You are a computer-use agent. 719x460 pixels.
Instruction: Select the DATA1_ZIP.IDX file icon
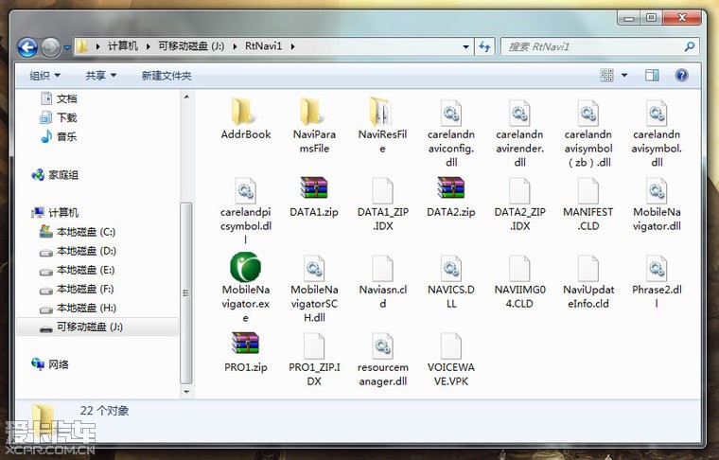tap(382, 190)
